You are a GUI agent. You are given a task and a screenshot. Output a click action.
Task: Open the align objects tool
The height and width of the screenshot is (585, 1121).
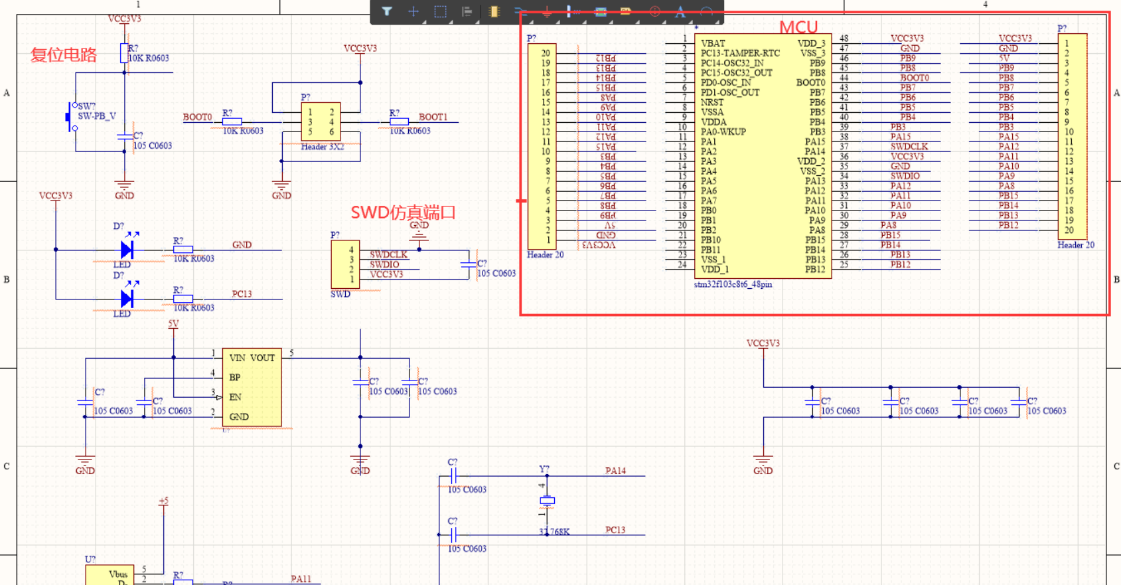tap(467, 11)
